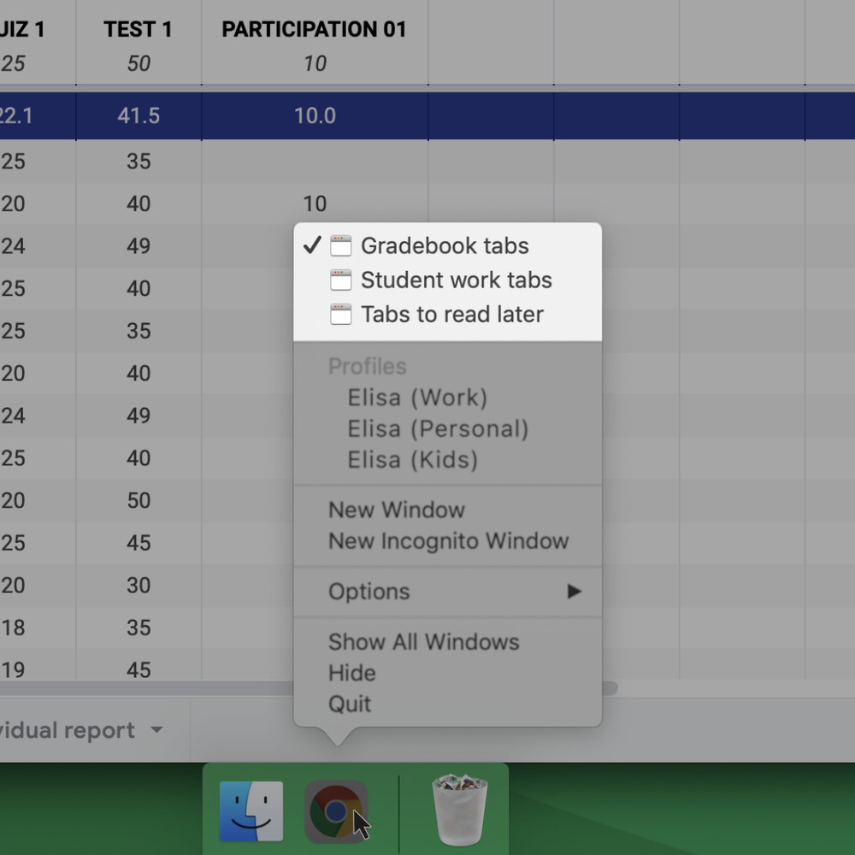
Task: Switch to the Student work tabs window
Action: pyautogui.click(x=457, y=280)
